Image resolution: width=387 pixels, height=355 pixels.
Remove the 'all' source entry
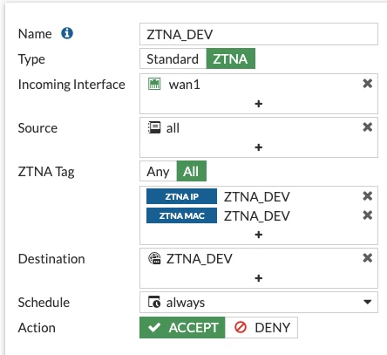[x=368, y=127]
